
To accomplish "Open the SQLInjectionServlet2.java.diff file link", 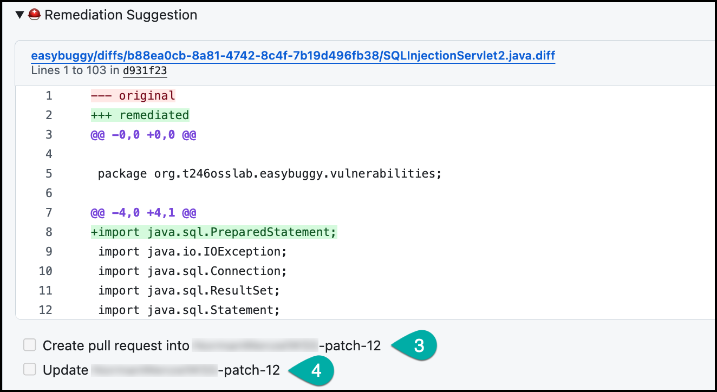I will coord(293,56).
